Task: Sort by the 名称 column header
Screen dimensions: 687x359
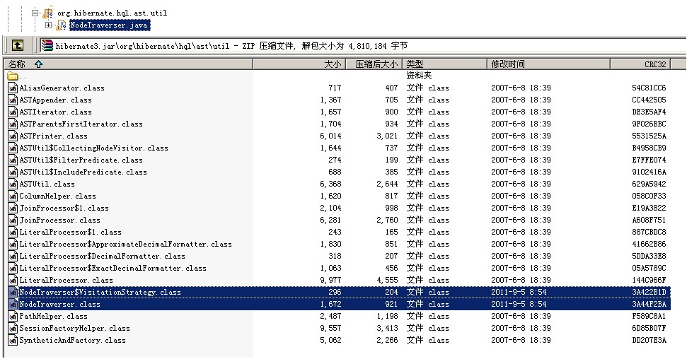Action: tap(128, 64)
